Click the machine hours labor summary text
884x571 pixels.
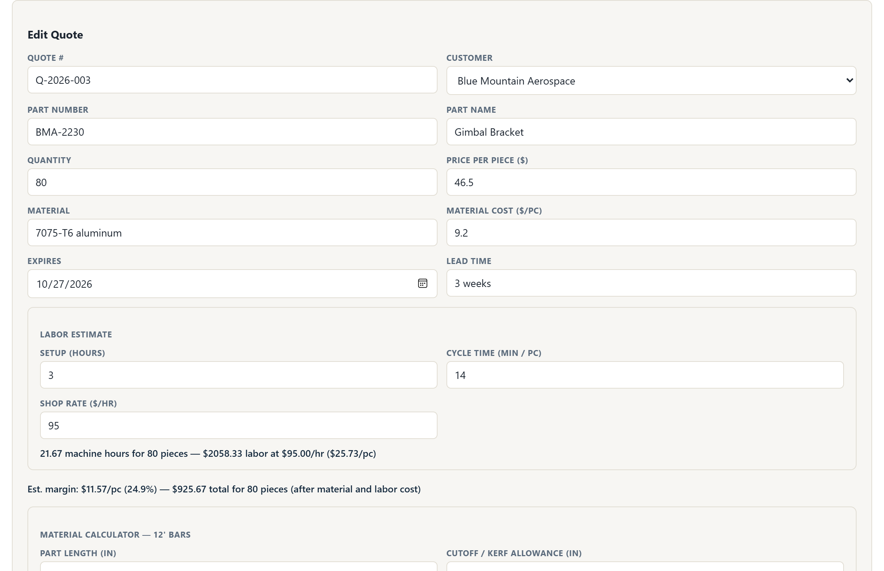click(208, 453)
